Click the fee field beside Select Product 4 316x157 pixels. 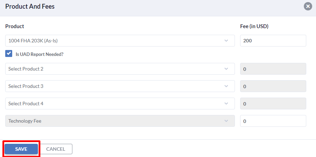(273, 104)
